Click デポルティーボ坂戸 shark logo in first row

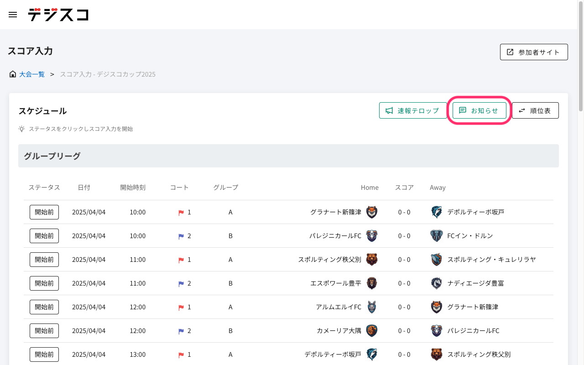[x=436, y=212]
